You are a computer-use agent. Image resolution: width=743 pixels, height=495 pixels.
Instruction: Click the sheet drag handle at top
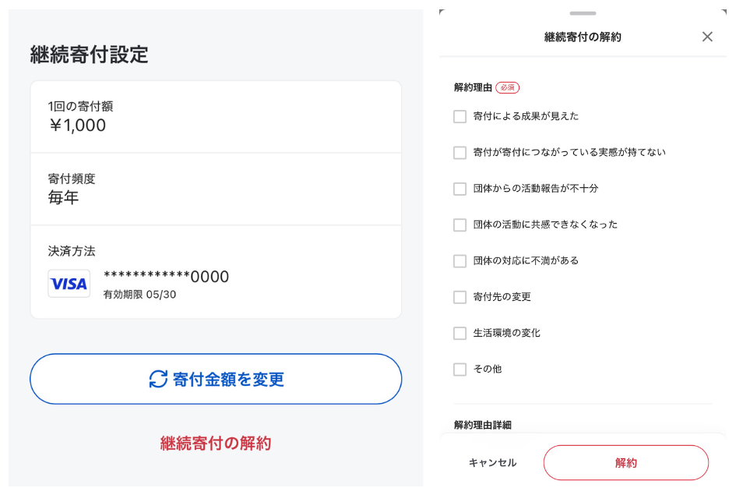583,13
